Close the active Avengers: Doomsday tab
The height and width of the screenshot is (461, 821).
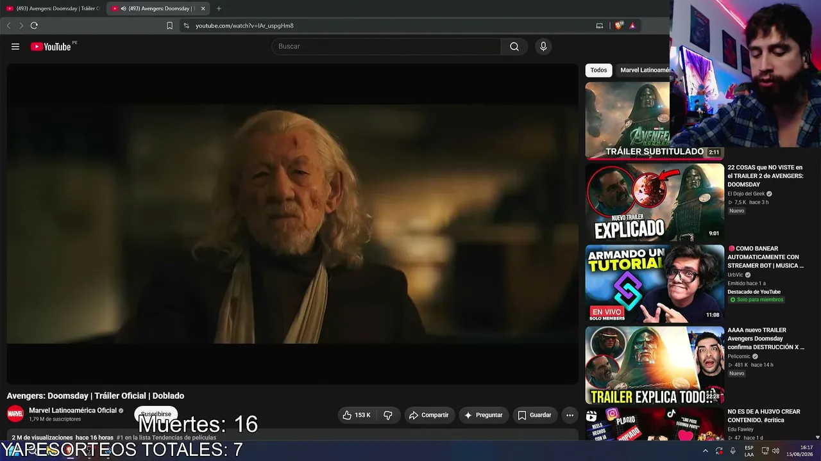point(203,8)
